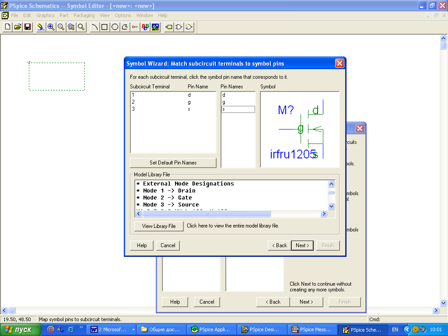The image size is (448, 336).
Task: Open the Options menu
Action: 123,15
